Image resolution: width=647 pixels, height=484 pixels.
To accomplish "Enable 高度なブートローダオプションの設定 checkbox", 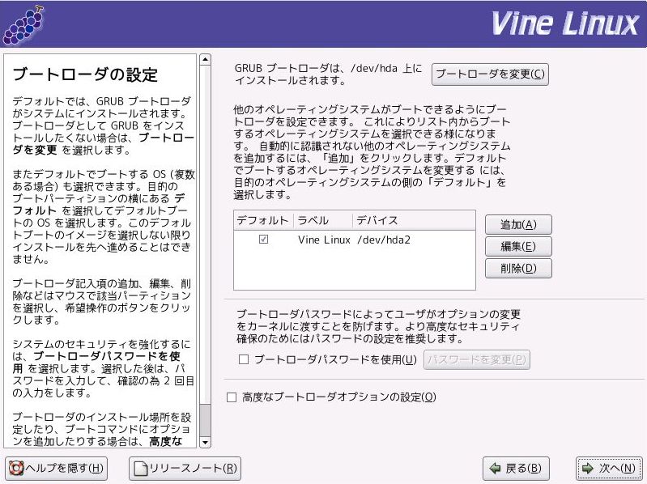I will (x=232, y=397).
